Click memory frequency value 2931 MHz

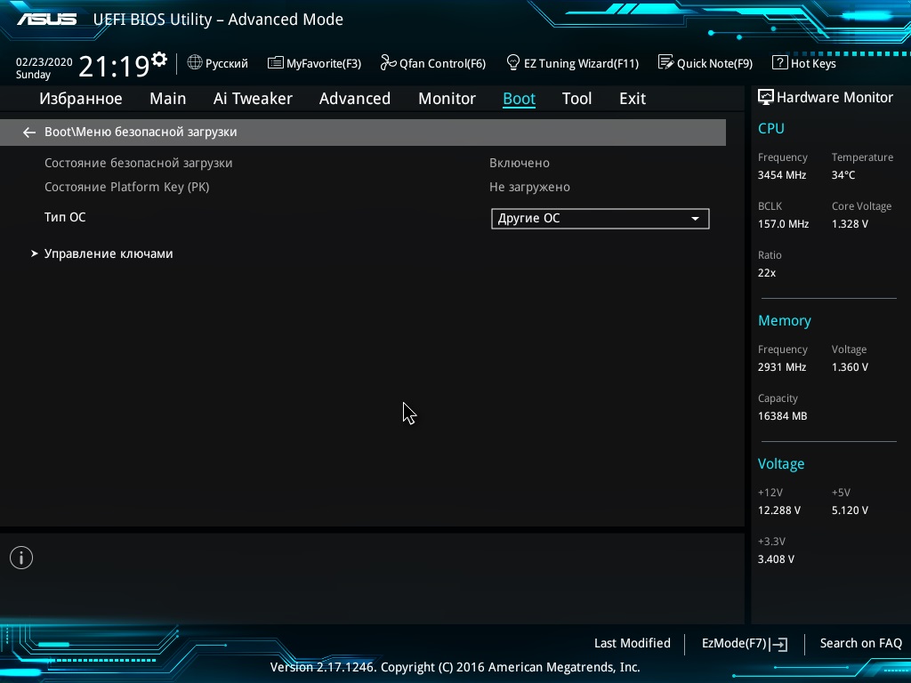pos(782,367)
